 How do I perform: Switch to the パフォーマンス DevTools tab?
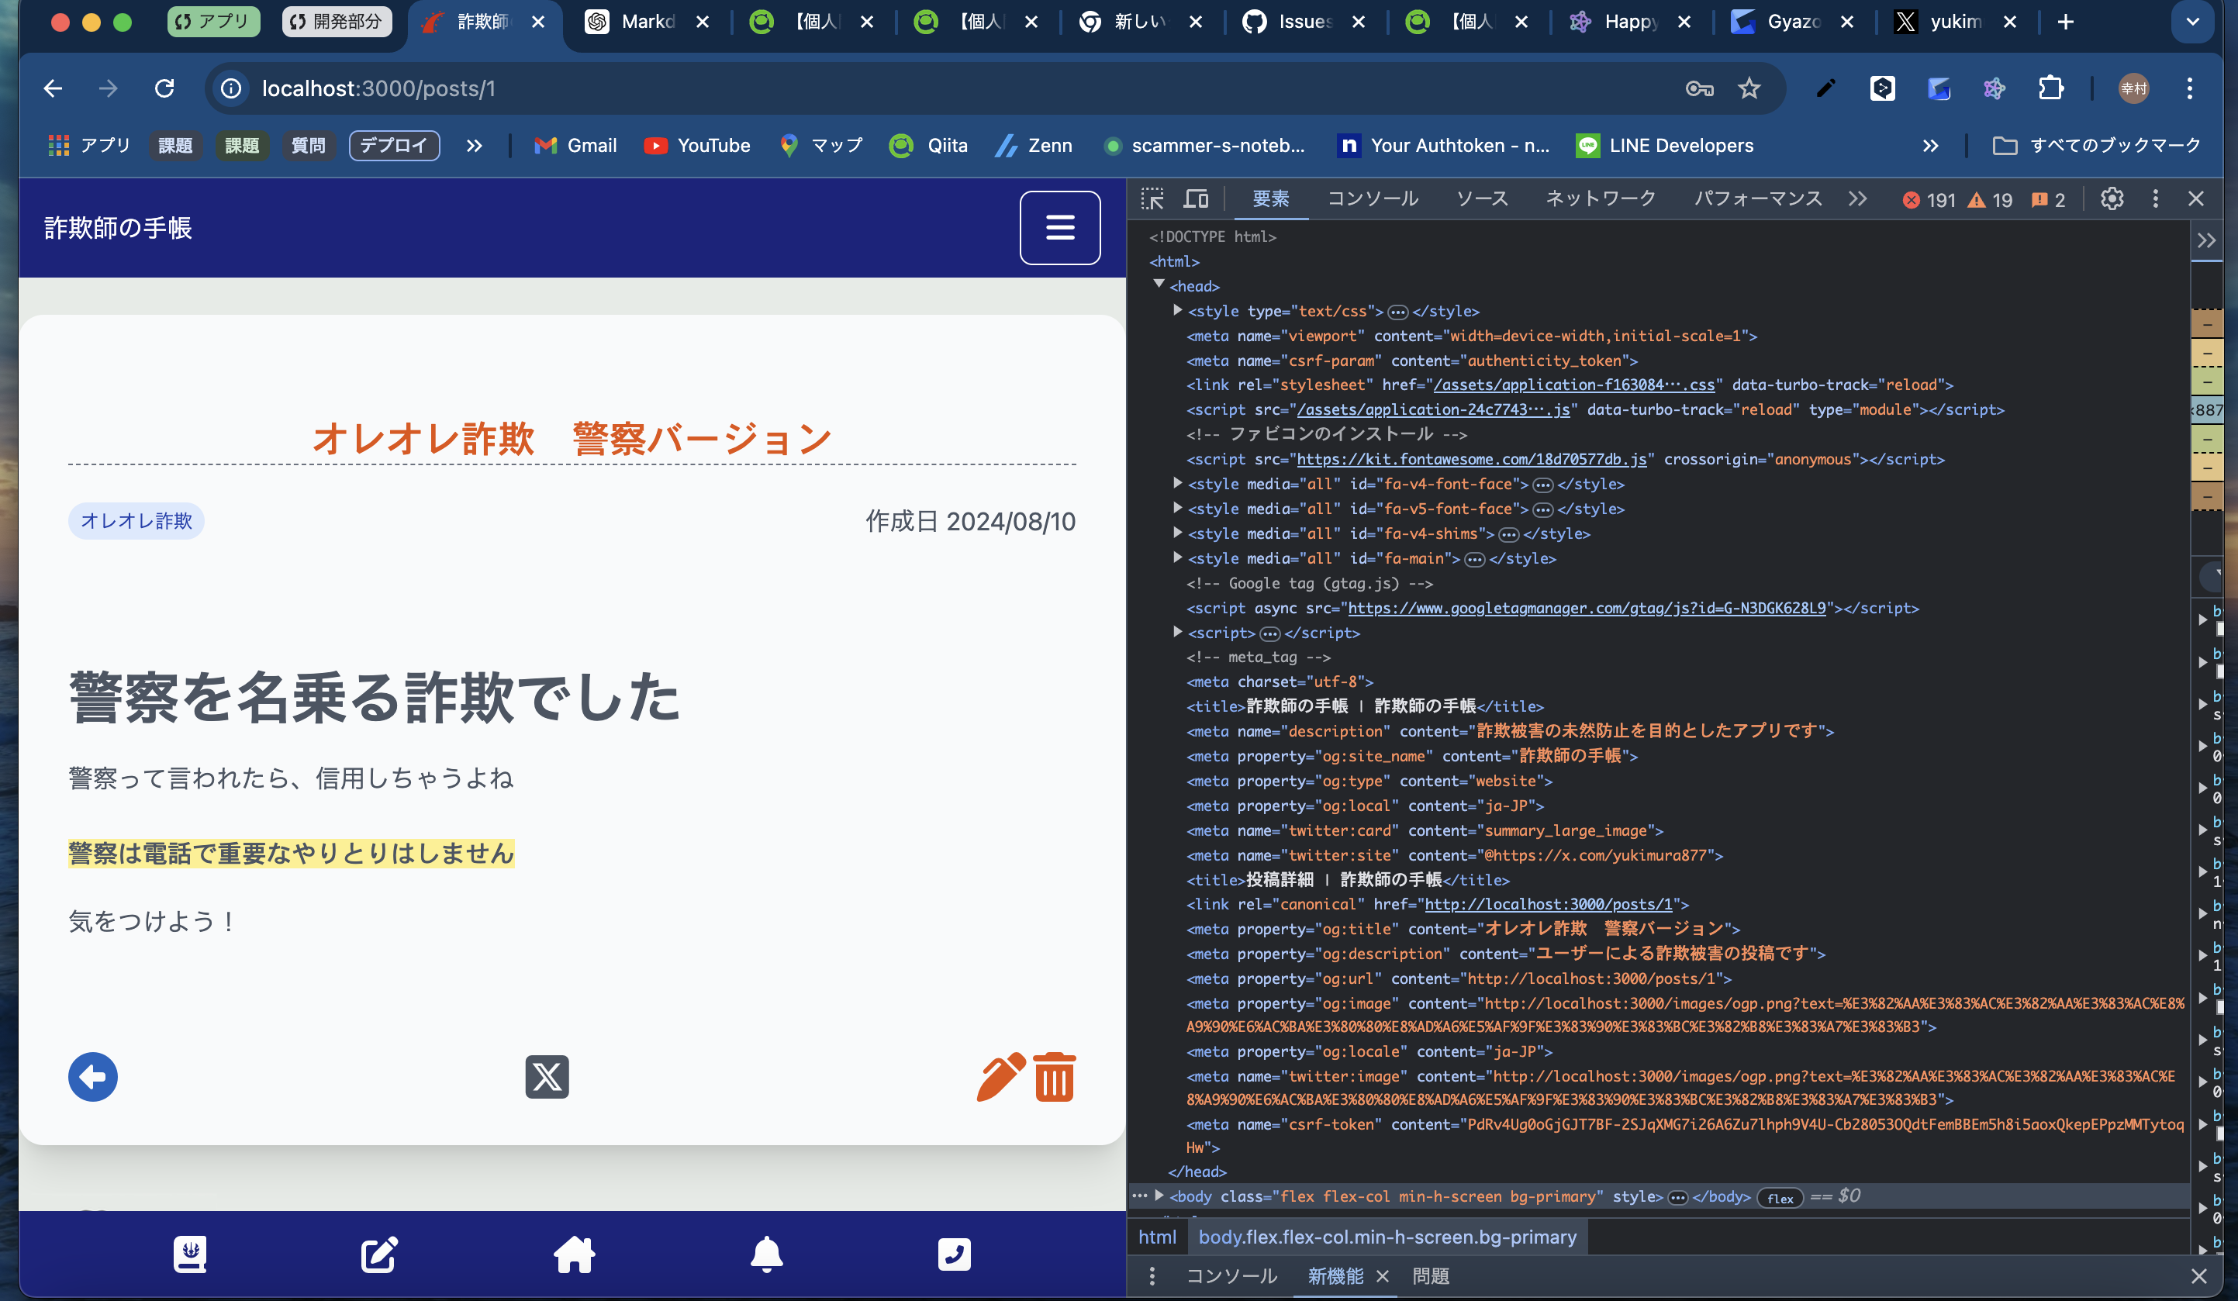[1757, 199]
